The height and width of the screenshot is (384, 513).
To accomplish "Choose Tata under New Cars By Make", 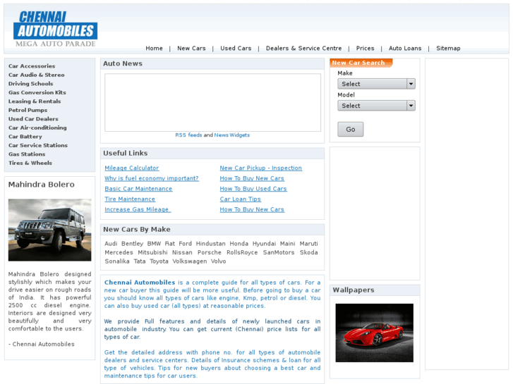I will [x=140, y=261].
